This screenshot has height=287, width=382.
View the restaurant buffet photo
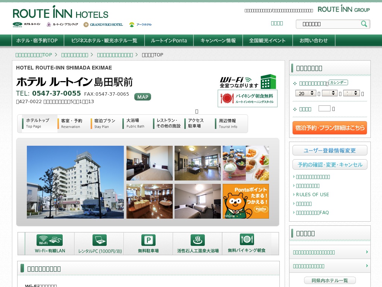click(x=149, y=201)
